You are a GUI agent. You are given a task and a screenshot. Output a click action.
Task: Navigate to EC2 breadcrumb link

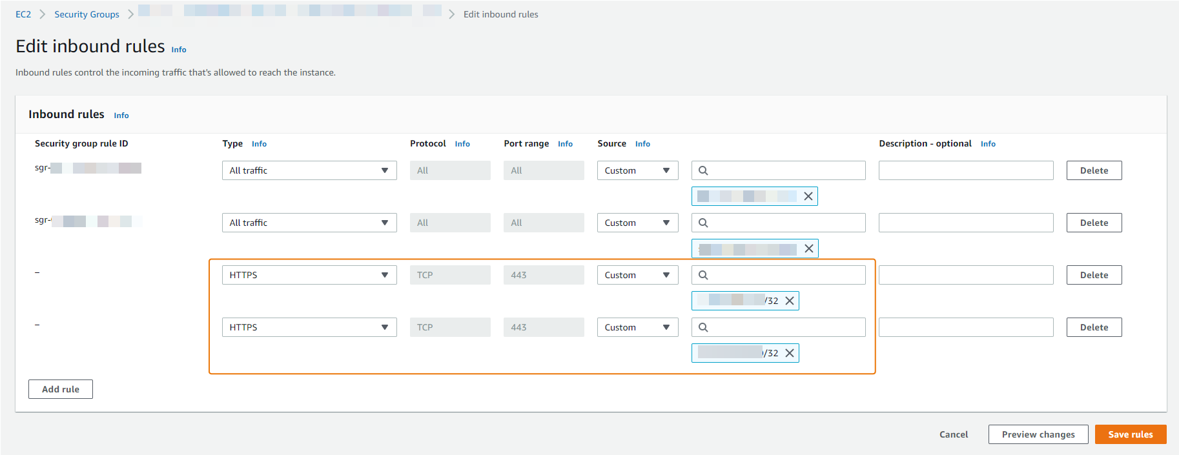[x=23, y=14]
